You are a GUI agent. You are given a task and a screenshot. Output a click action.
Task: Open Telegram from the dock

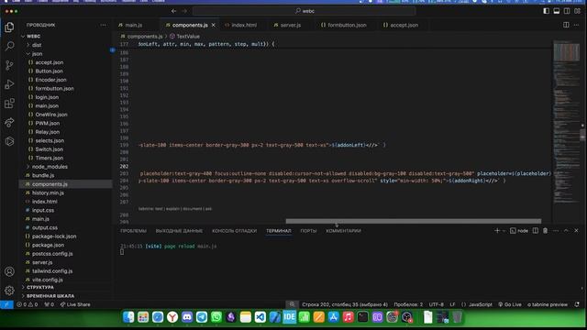pos(202,317)
